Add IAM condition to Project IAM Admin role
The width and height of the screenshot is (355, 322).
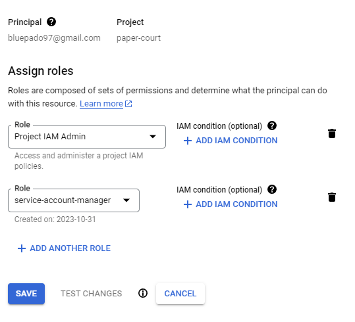point(231,141)
